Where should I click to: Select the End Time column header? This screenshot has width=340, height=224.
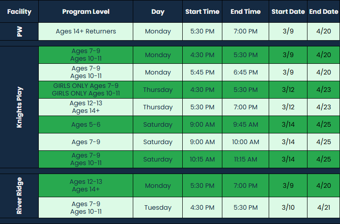click(x=246, y=12)
